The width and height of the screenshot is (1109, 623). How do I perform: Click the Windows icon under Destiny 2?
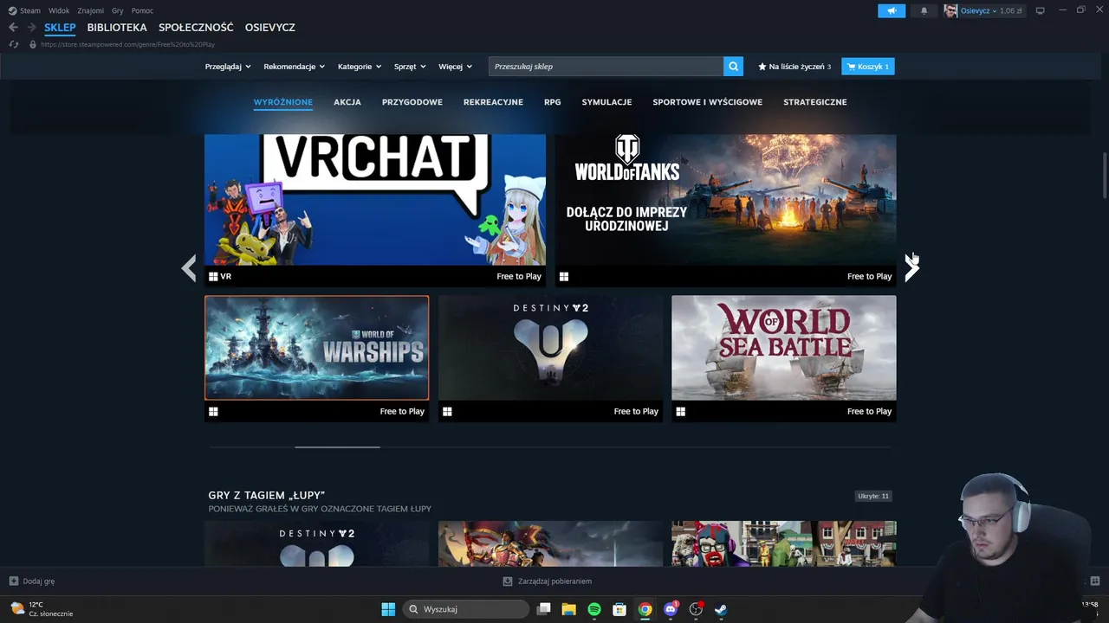tap(447, 412)
